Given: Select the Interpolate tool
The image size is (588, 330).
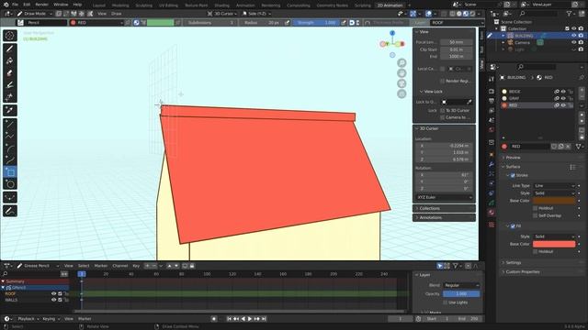Looking at the screenshot, I should point(10,198).
